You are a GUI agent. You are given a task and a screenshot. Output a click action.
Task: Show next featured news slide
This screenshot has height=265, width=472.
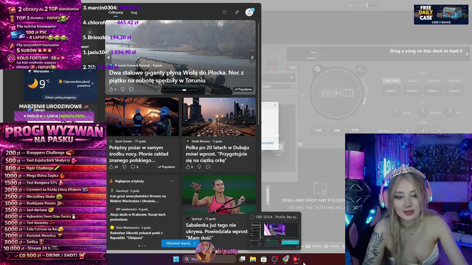point(252,57)
